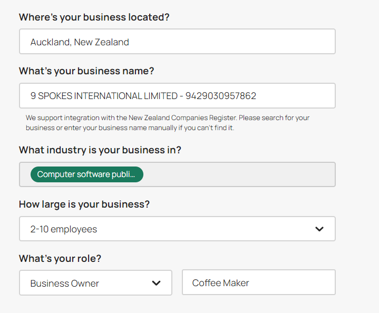Select the "Computer software publi..." industry tag
This screenshot has width=379, height=313.
point(86,174)
